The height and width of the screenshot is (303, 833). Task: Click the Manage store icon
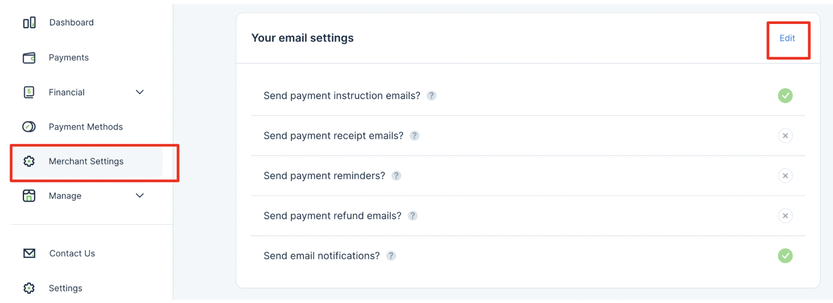(29, 196)
